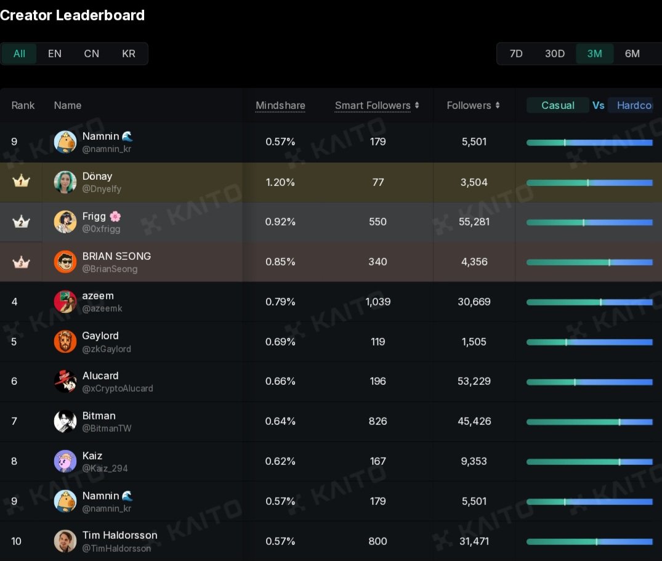Select the All language tab
Viewport: 662px width, 561px height.
[x=19, y=54]
